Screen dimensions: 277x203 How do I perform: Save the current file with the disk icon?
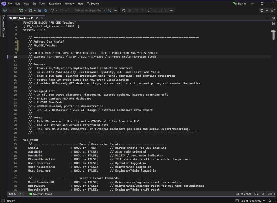tap(40, 10)
